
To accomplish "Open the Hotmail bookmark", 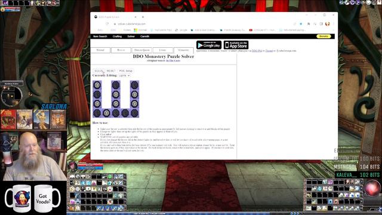I will pos(141,30).
